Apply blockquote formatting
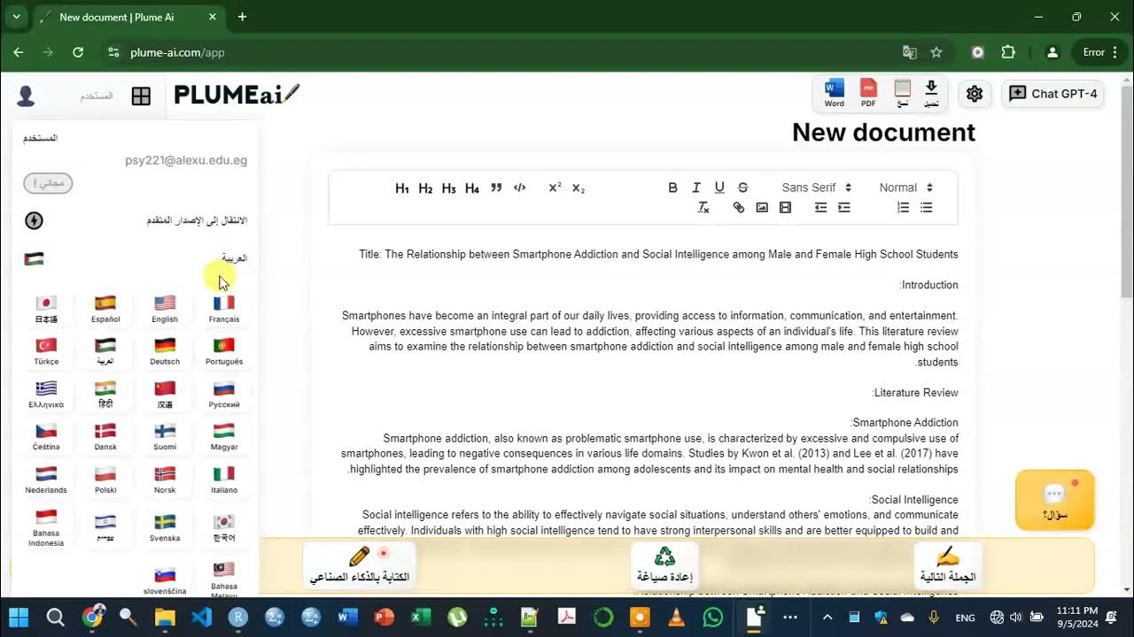The image size is (1134, 637). pos(496,188)
